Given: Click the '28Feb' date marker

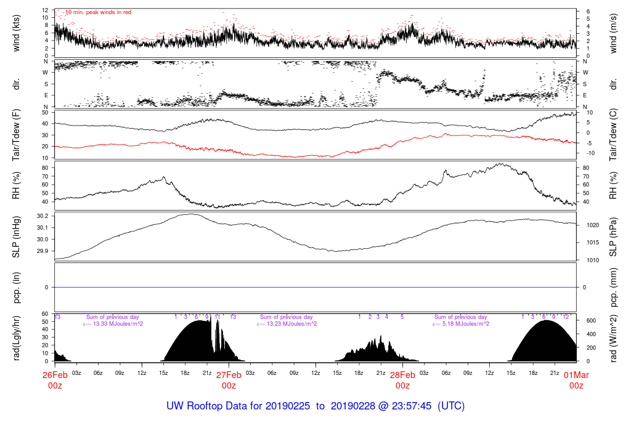Looking at the screenshot, I should click(402, 375).
